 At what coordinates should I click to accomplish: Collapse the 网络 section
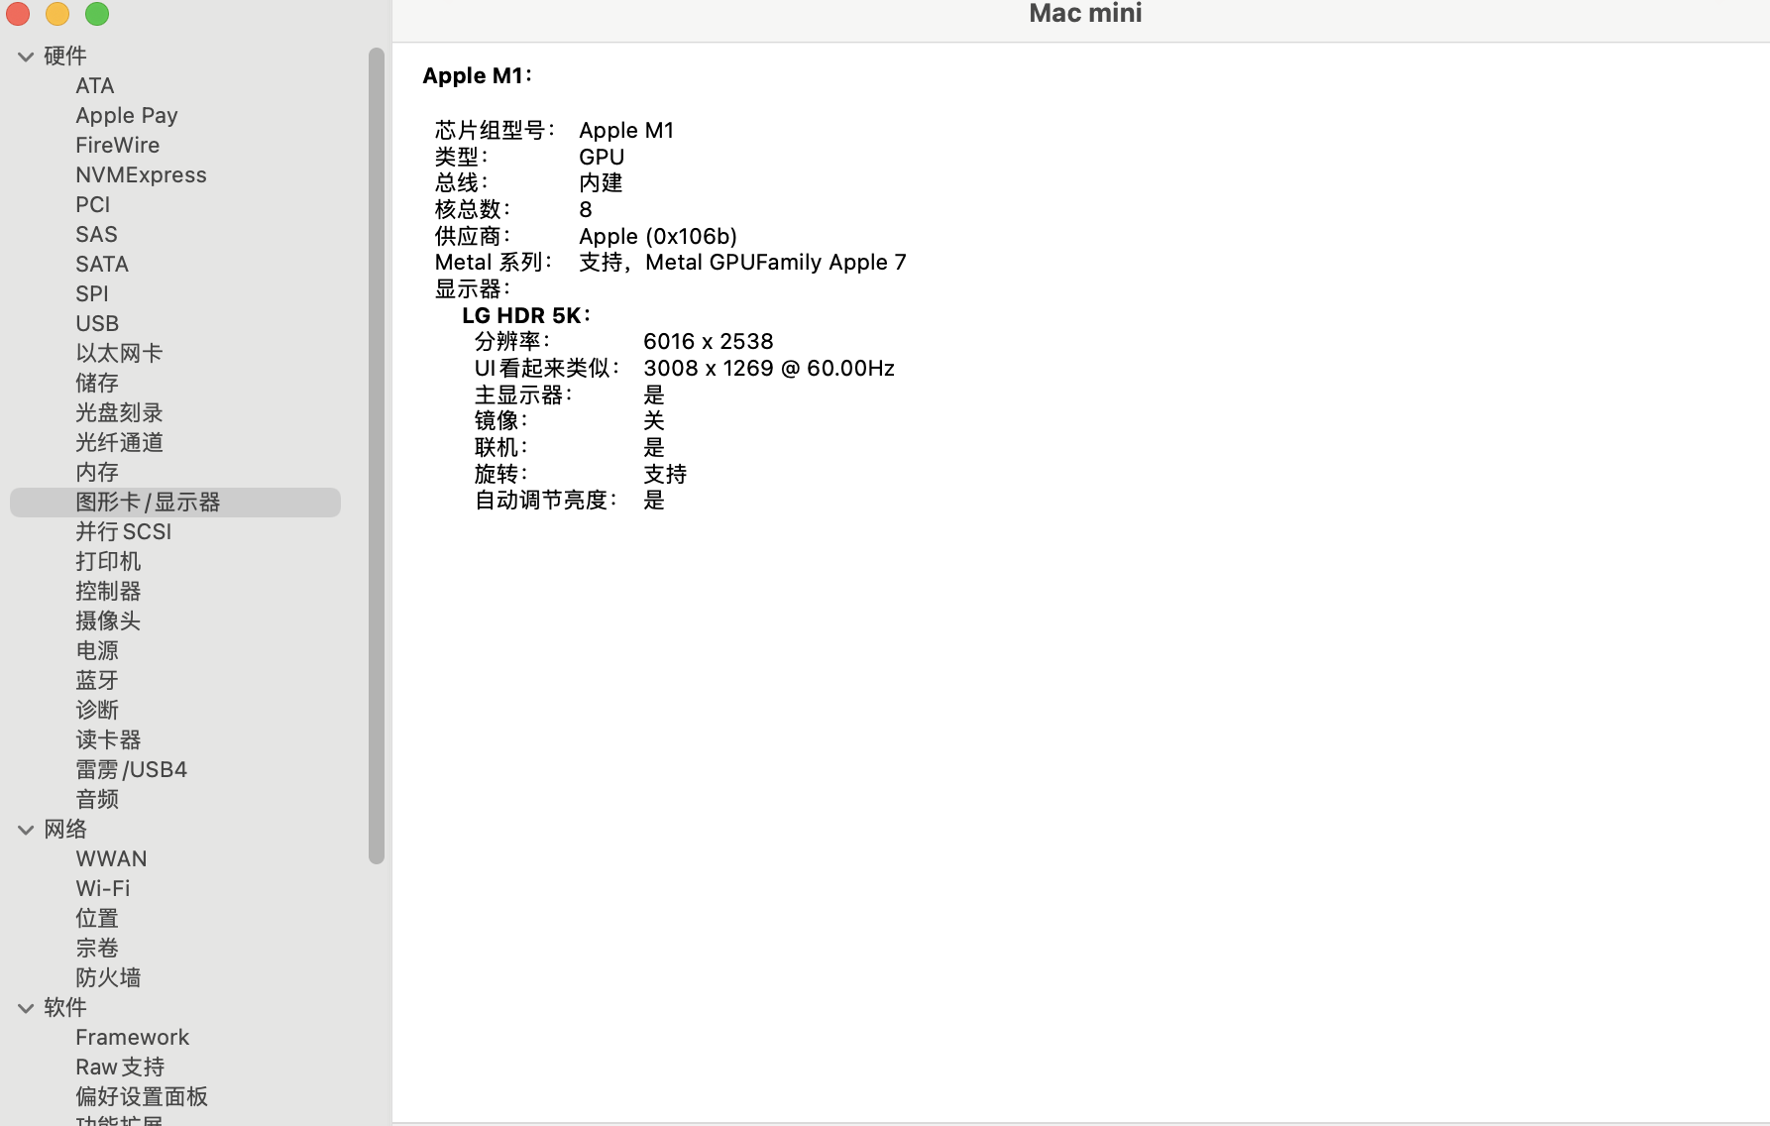coord(26,830)
